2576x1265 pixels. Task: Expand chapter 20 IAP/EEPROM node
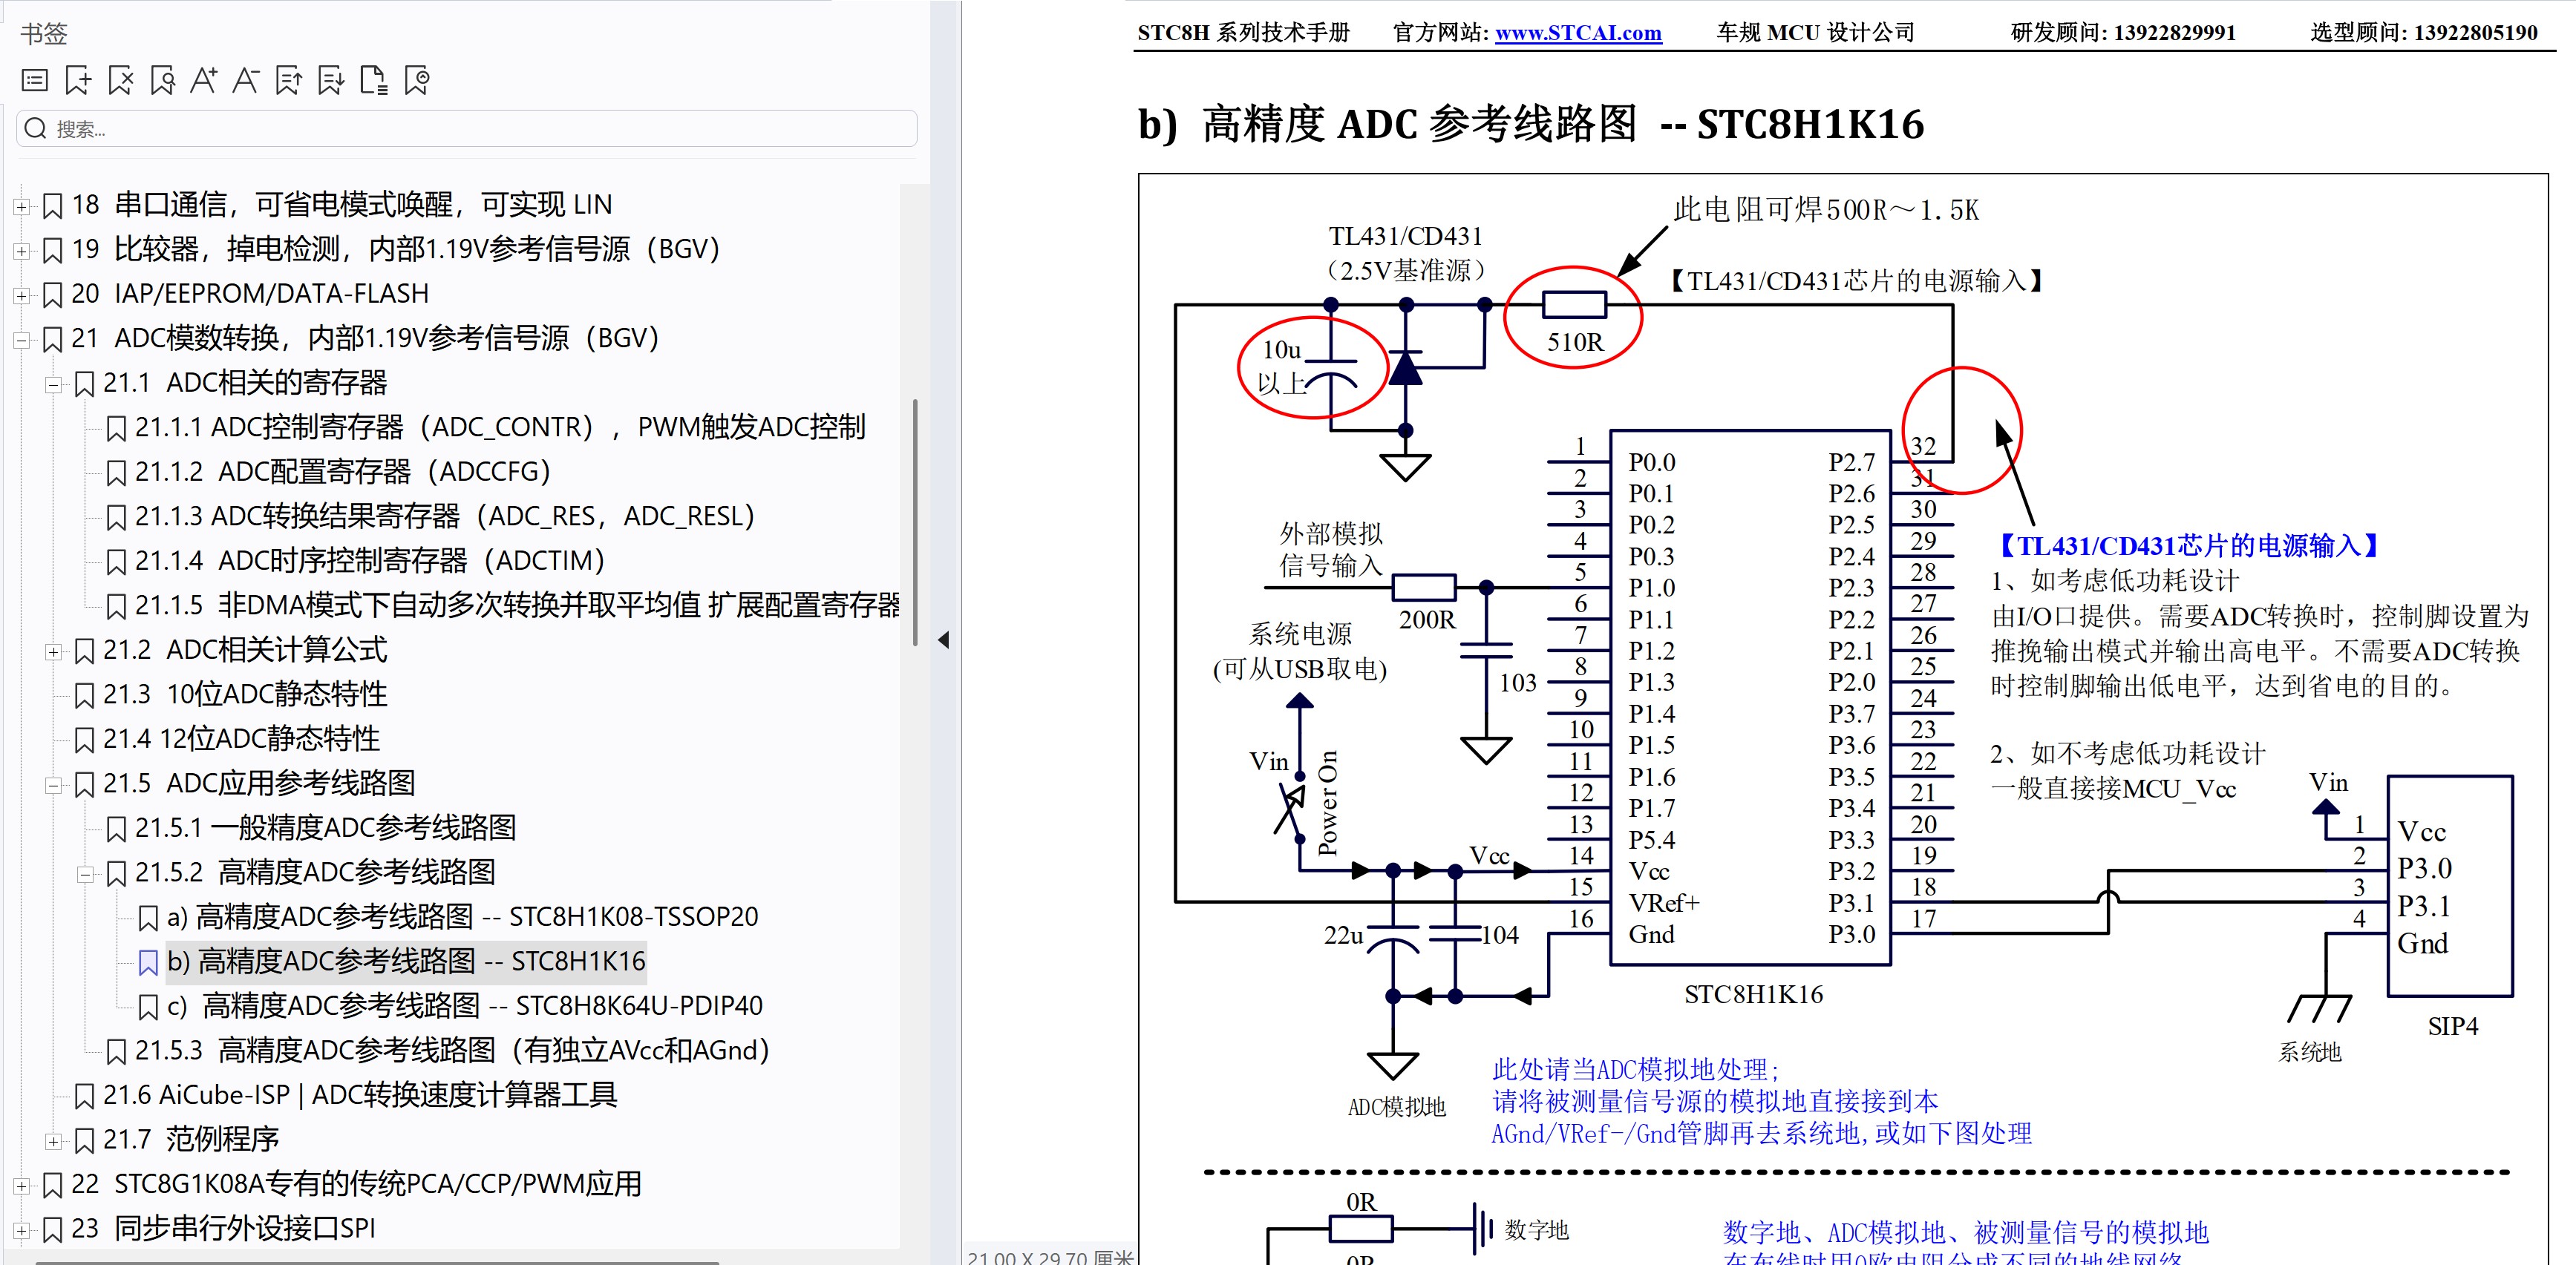pos(21,295)
